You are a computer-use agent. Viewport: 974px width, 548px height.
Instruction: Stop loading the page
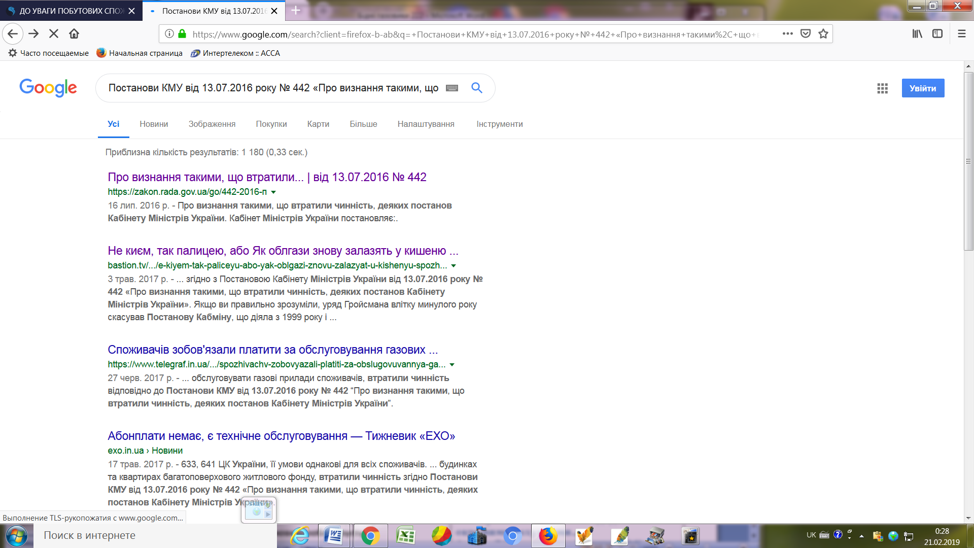(54, 34)
